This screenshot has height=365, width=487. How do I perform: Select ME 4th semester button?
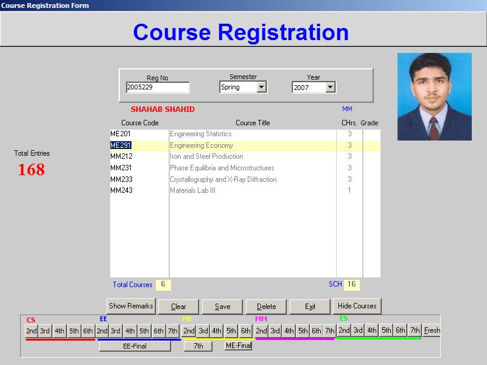click(217, 331)
